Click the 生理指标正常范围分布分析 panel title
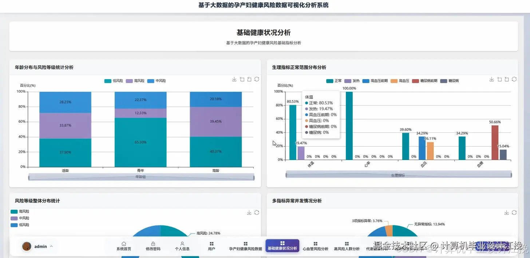This screenshot has height=258, width=530. pyautogui.click(x=299, y=67)
